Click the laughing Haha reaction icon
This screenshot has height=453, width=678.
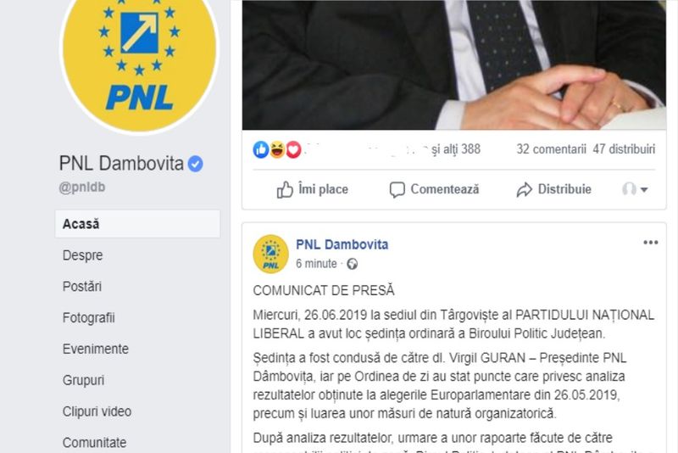pyautogui.click(x=277, y=149)
